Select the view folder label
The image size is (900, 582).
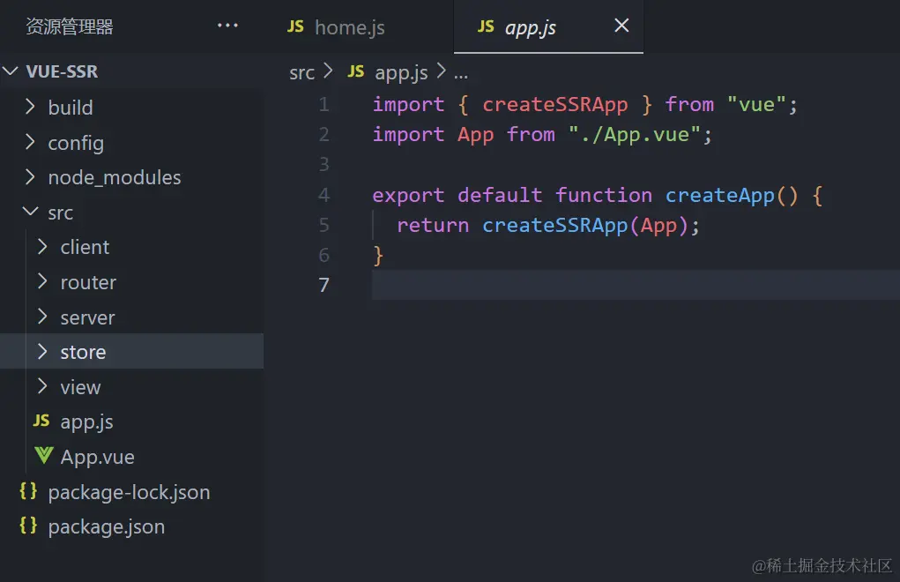(80, 387)
